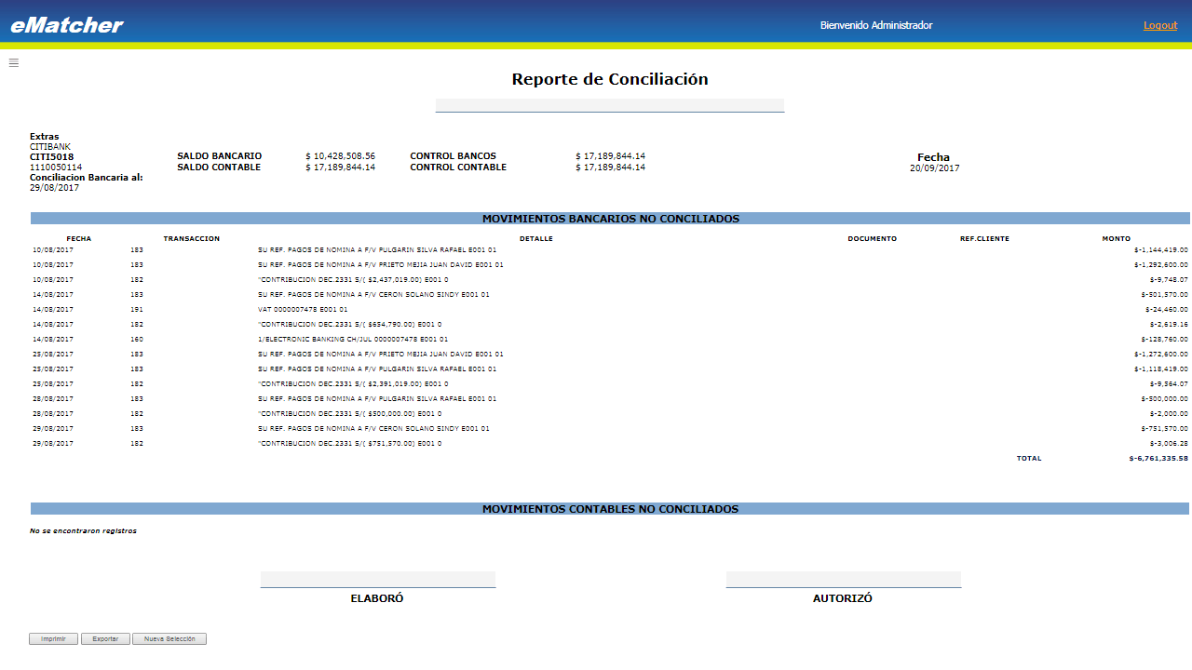This screenshot has width=1192, height=670.
Task: Click the MONTO column header
Action: (x=1116, y=239)
